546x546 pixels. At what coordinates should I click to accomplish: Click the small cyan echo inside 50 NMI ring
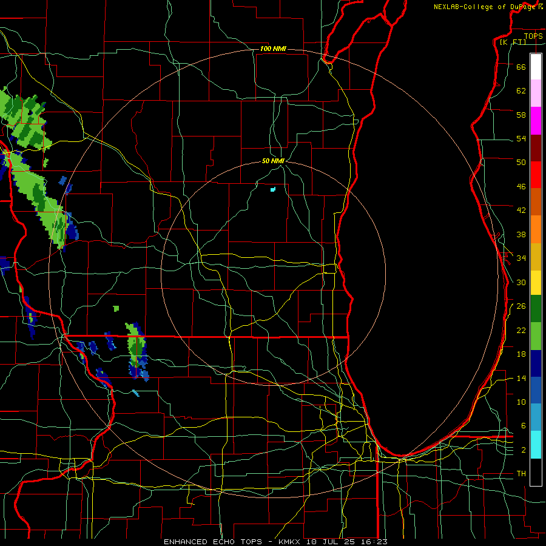273,189
